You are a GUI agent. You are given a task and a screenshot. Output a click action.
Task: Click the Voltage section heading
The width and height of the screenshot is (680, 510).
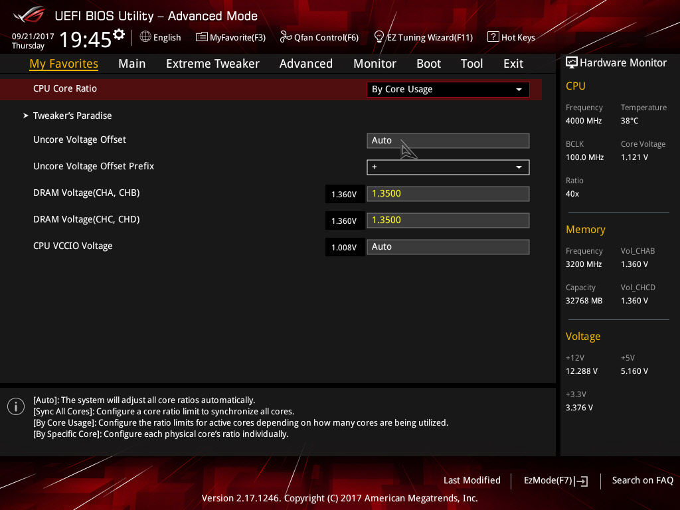coord(583,337)
